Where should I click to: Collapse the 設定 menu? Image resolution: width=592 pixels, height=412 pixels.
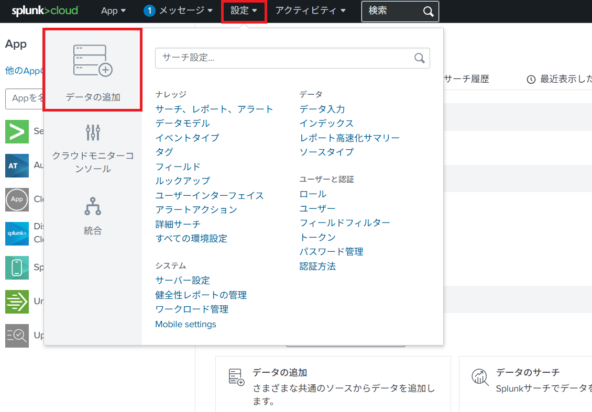[244, 10]
